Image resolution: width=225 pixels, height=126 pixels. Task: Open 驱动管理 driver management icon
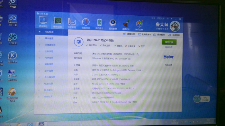[113, 25]
